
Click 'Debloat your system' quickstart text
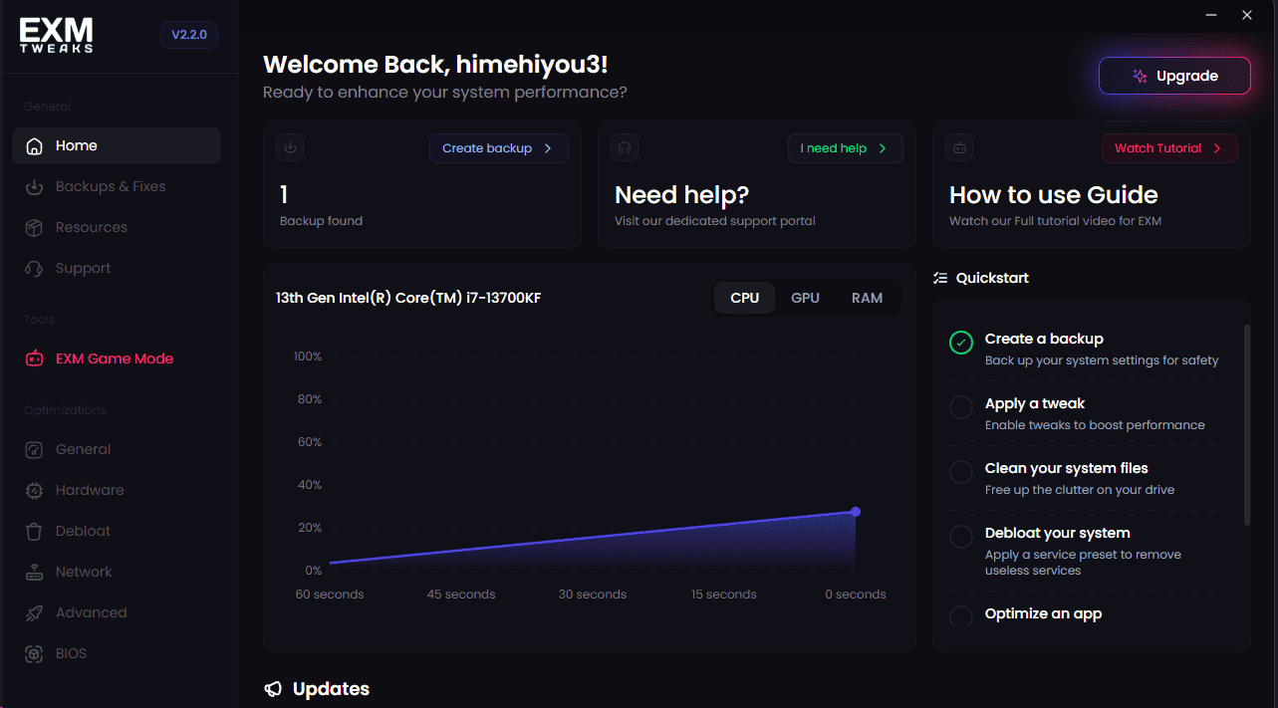point(1058,533)
